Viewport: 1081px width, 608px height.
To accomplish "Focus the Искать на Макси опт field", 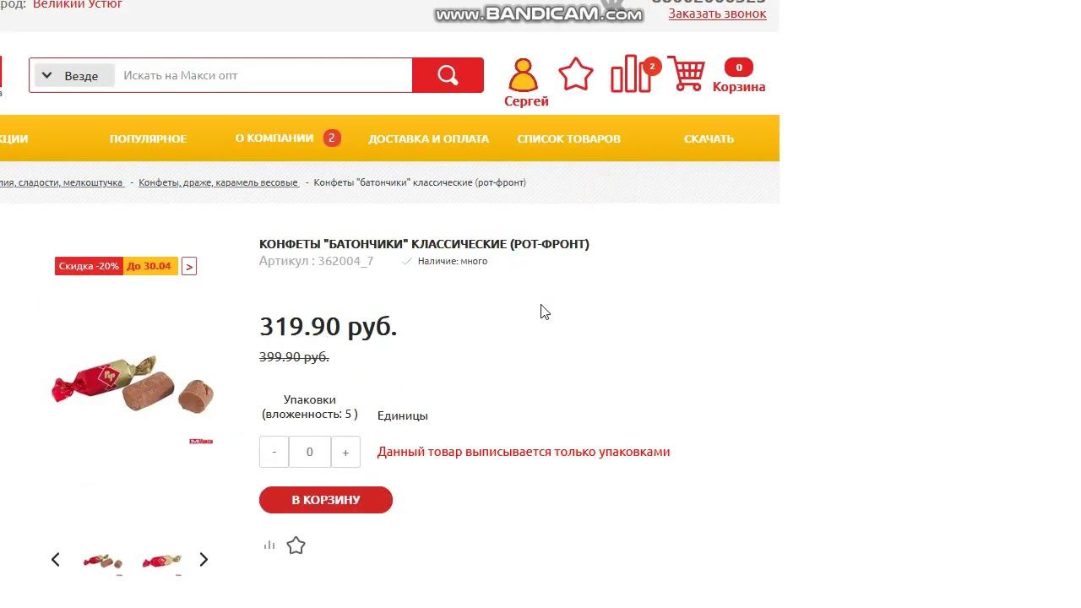I will pos(263,75).
